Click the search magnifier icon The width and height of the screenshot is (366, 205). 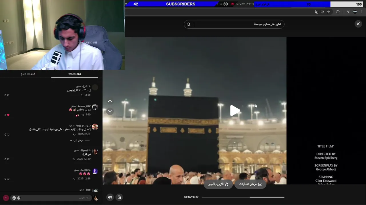(188, 24)
